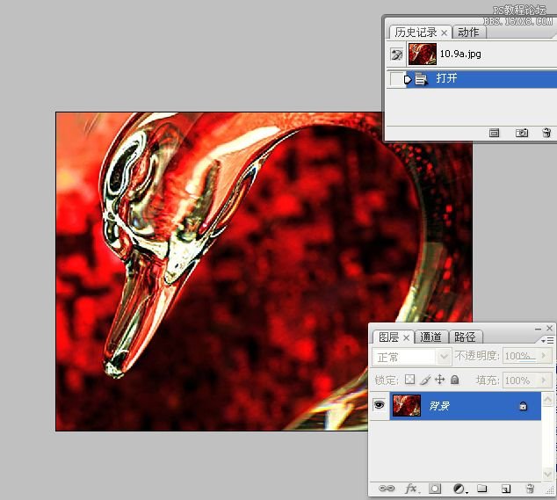Viewport: 557px width, 500px height.
Task: Add a layer mask
Action: (x=435, y=489)
